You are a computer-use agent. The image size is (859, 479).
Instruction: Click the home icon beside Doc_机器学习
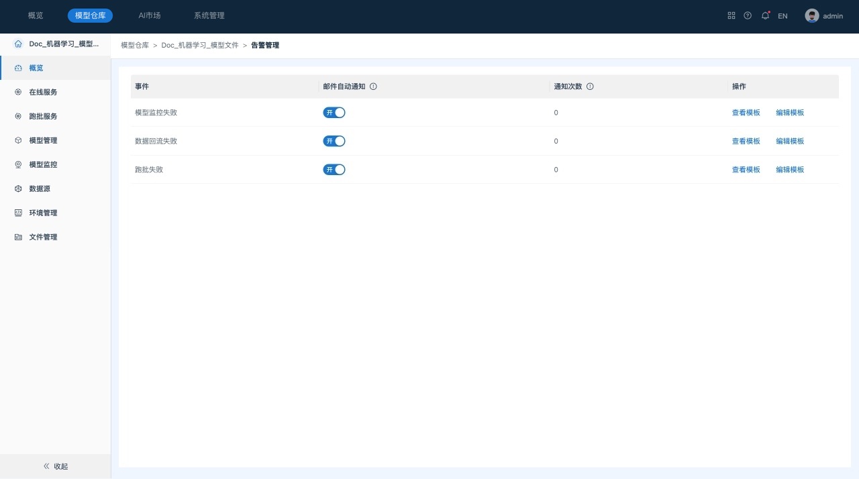click(x=18, y=44)
